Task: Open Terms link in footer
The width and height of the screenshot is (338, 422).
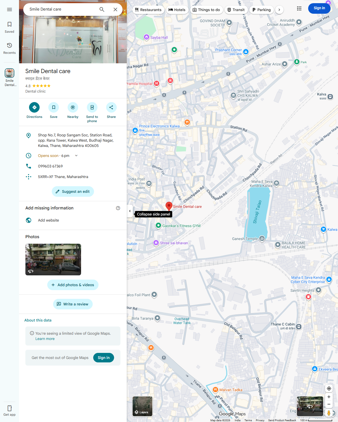Action: [248, 420]
